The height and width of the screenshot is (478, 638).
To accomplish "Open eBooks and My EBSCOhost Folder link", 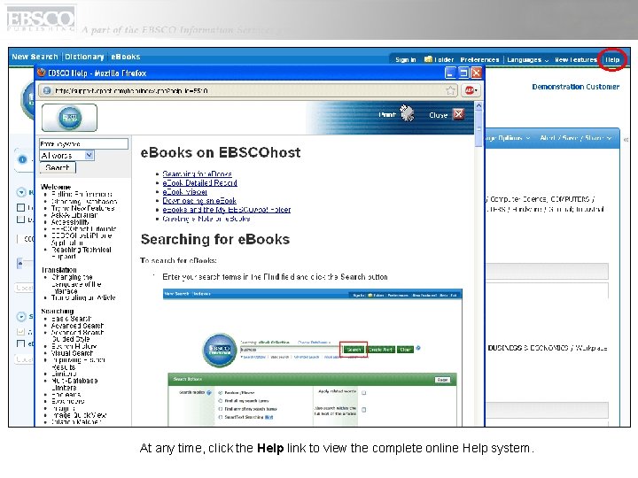I will [x=226, y=210].
